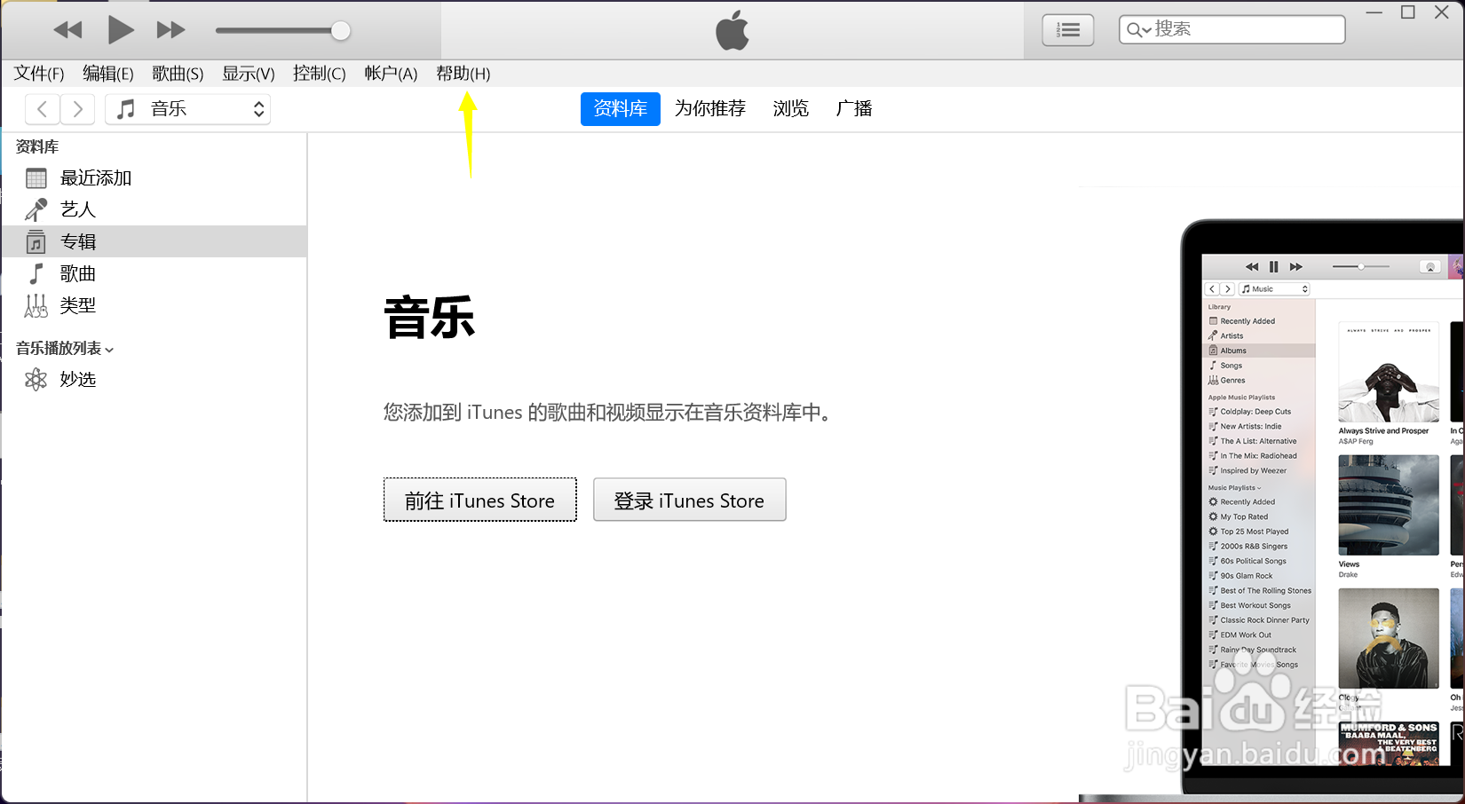The image size is (1465, 804).
Task: Open the search magnifier options dropdown
Action: [x=1138, y=30]
